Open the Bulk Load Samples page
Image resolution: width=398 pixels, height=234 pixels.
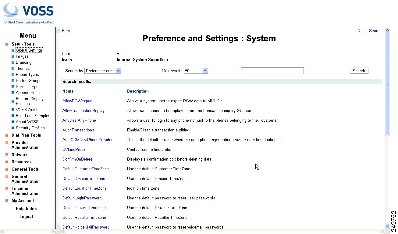(33, 116)
